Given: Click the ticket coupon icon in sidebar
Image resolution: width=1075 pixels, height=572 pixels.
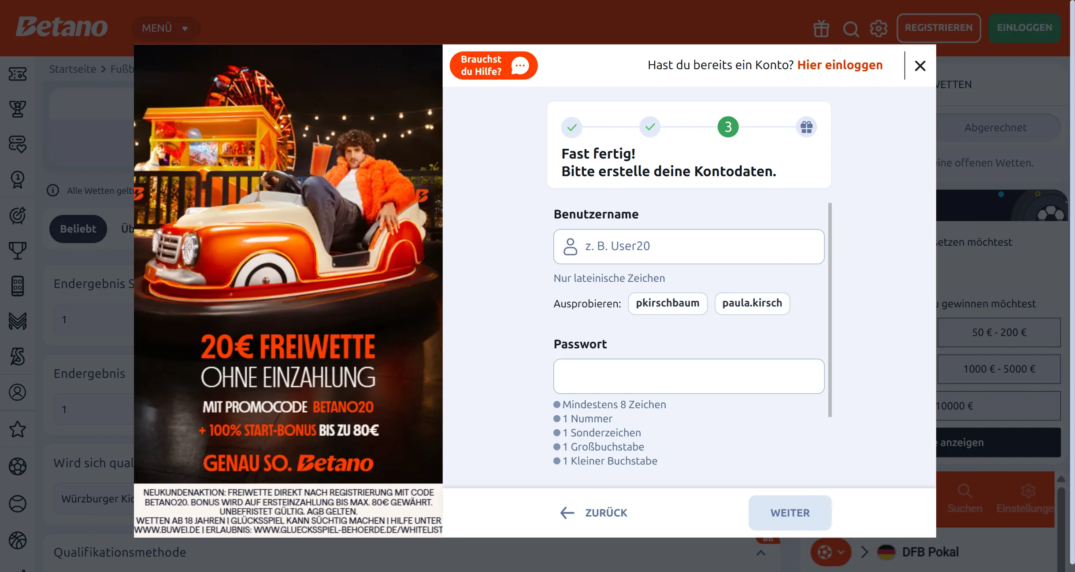Looking at the screenshot, I should 18,74.
